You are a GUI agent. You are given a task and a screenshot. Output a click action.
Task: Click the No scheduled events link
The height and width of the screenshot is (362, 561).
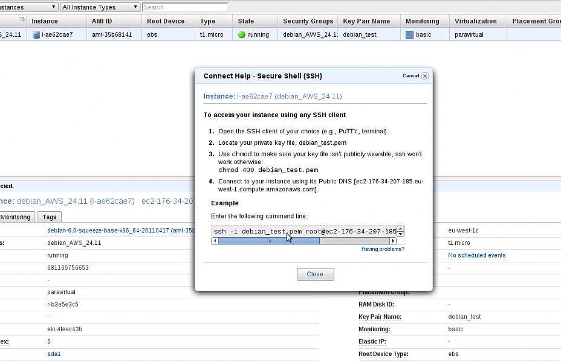pyautogui.click(x=476, y=255)
